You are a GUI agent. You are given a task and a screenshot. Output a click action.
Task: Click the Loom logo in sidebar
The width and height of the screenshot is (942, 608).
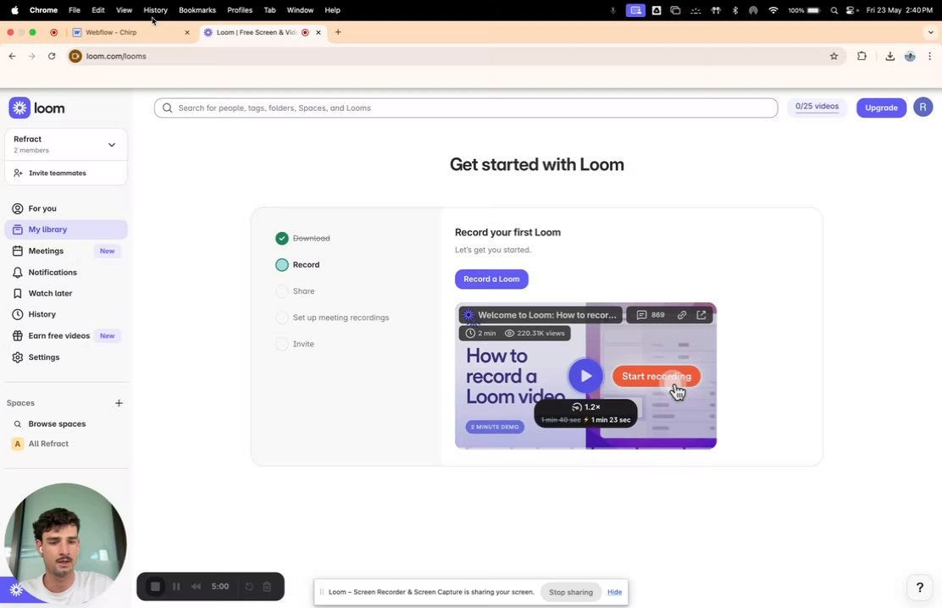coord(36,108)
